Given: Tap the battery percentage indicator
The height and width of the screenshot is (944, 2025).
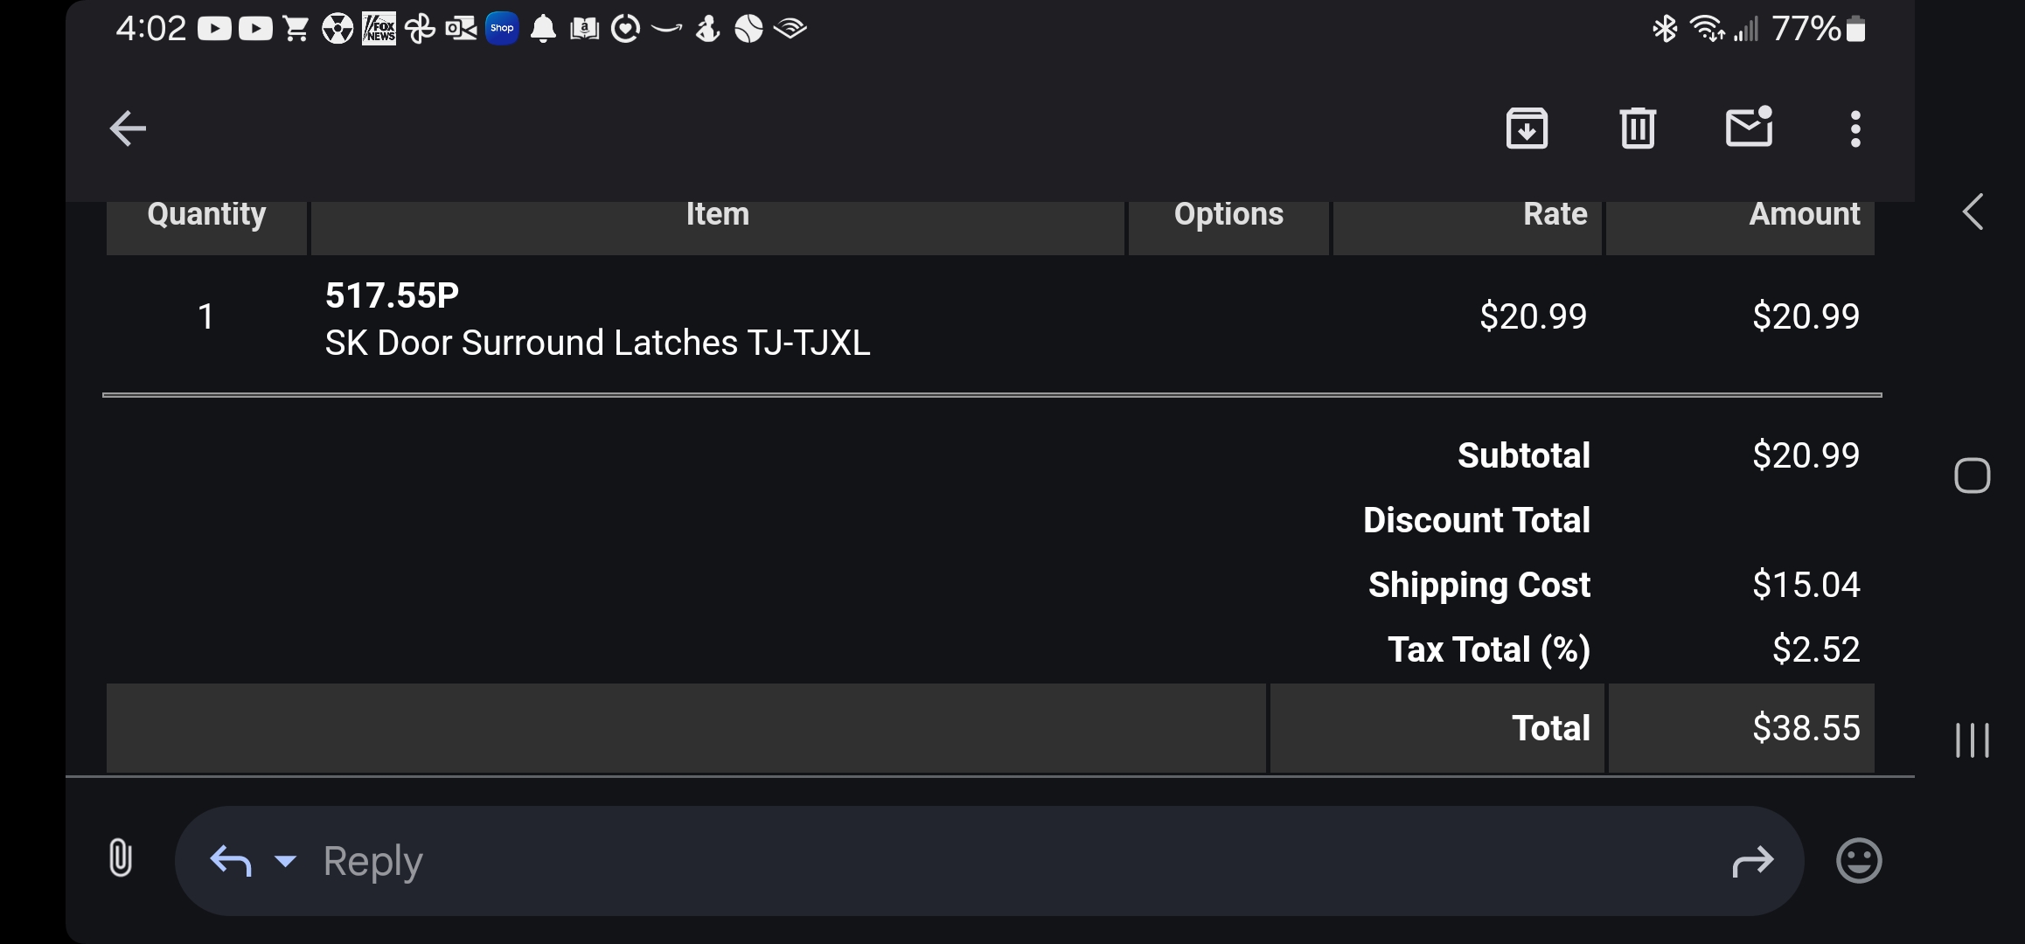Looking at the screenshot, I should [1805, 29].
